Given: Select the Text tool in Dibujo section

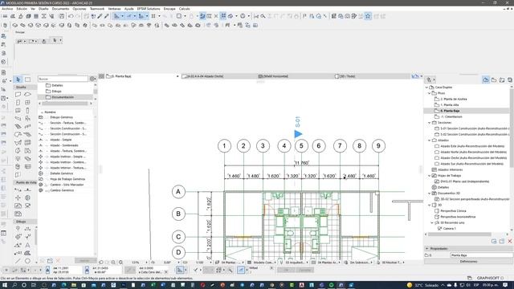Looking at the screenshot, I should pos(27,245).
